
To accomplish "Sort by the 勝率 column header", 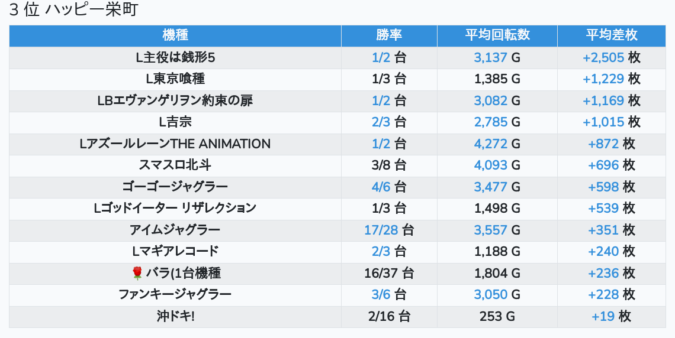I will 389,35.
